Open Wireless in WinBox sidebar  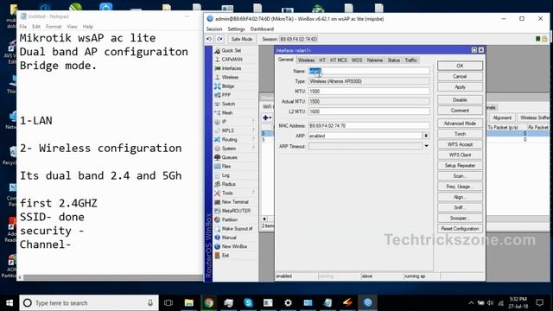(230, 77)
